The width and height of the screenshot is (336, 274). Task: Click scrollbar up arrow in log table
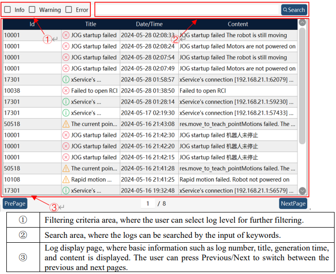point(302,22)
